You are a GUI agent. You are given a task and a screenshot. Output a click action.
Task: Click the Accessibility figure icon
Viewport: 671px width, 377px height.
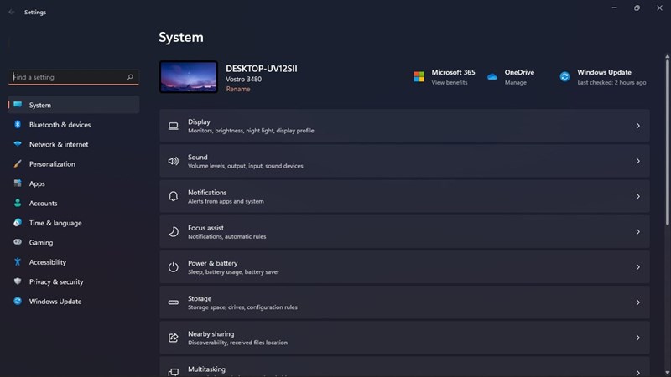tap(17, 262)
